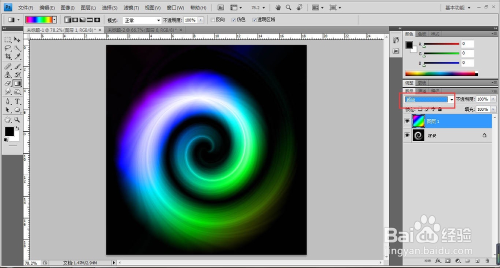Open the 文件(F) menu
The height and width of the screenshot is (268, 500).
[x=25, y=7]
